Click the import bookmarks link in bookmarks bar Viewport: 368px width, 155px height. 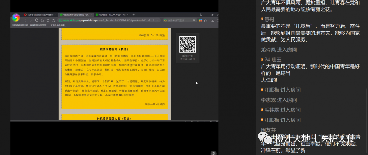click(x=58, y=26)
